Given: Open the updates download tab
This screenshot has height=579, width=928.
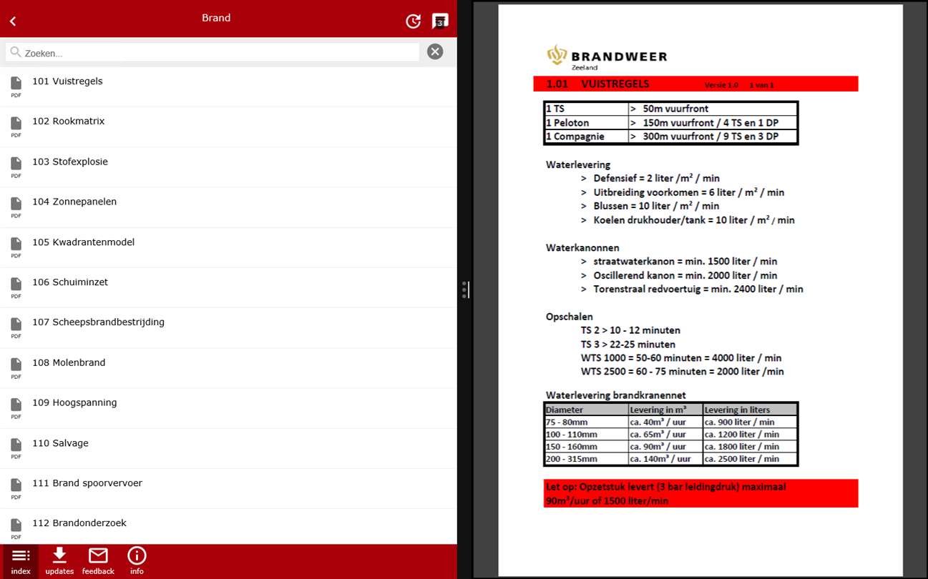Looking at the screenshot, I should (x=59, y=561).
